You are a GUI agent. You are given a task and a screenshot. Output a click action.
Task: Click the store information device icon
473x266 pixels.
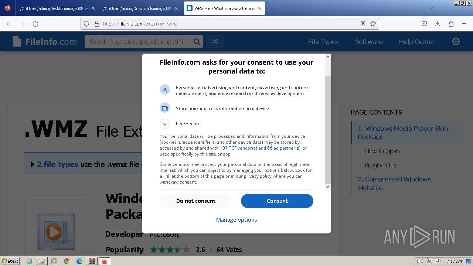coord(165,108)
